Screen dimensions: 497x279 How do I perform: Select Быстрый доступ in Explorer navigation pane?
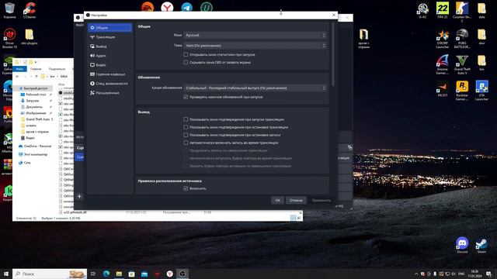coord(33,88)
